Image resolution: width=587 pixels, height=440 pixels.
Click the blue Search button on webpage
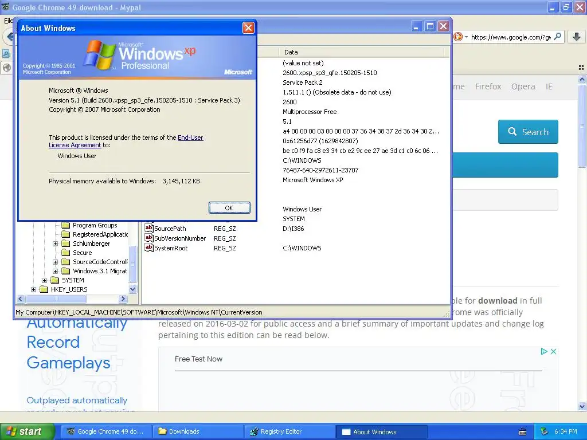528,132
